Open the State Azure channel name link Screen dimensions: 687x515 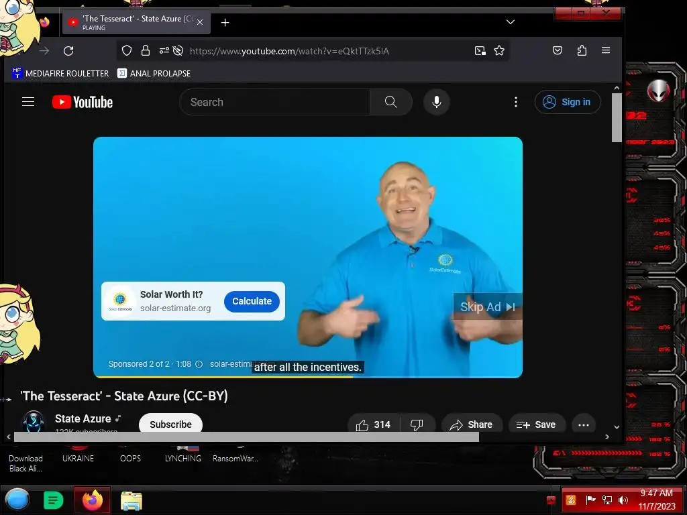(83, 418)
